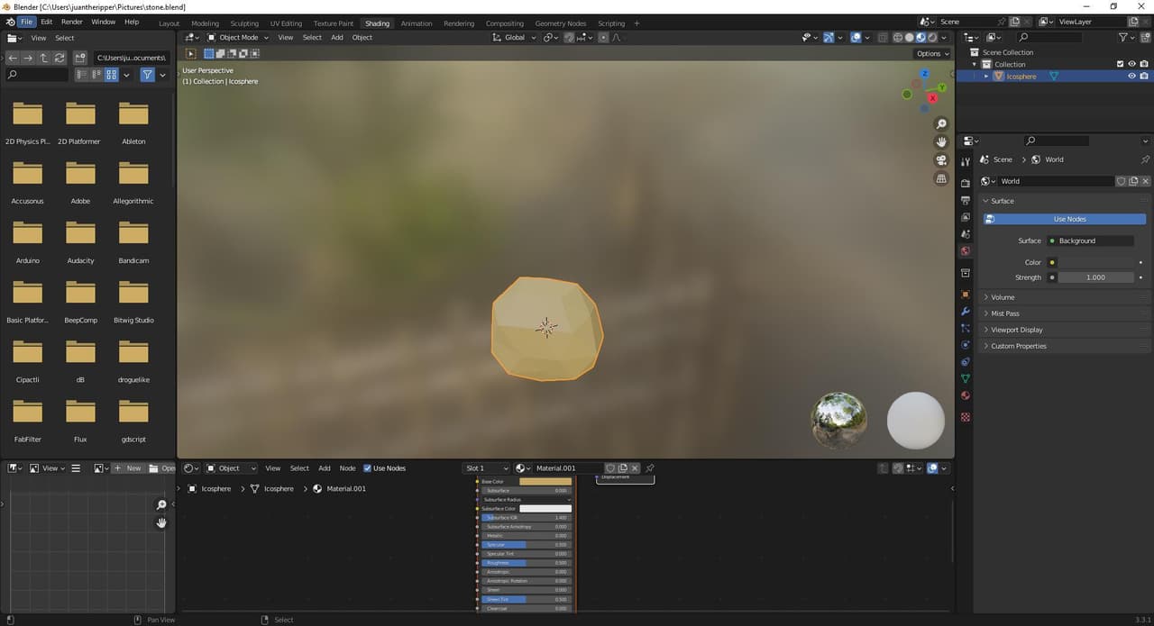Switch to solid viewport shading

[x=909, y=37]
